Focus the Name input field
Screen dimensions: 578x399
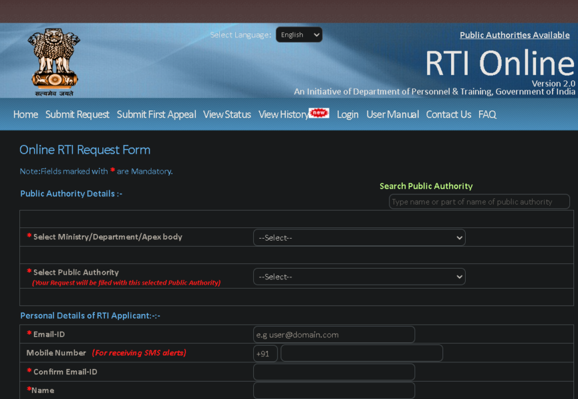coord(334,390)
